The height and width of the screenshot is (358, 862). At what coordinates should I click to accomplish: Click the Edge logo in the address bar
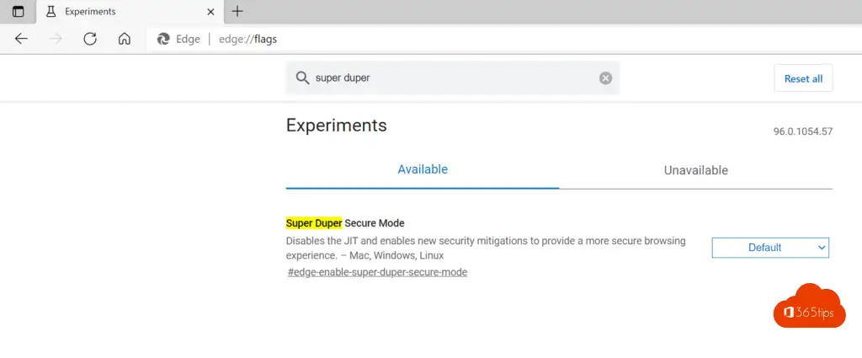click(x=163, y=39)
